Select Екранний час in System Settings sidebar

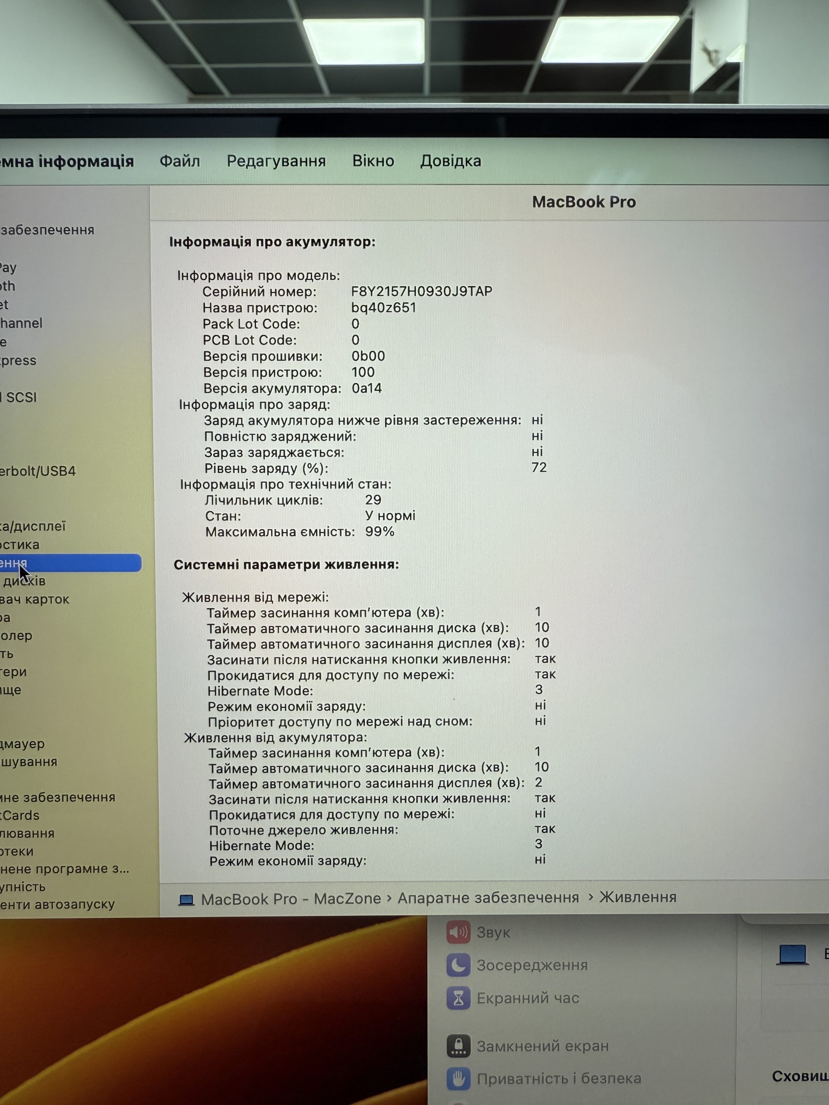tap(528, 998)
